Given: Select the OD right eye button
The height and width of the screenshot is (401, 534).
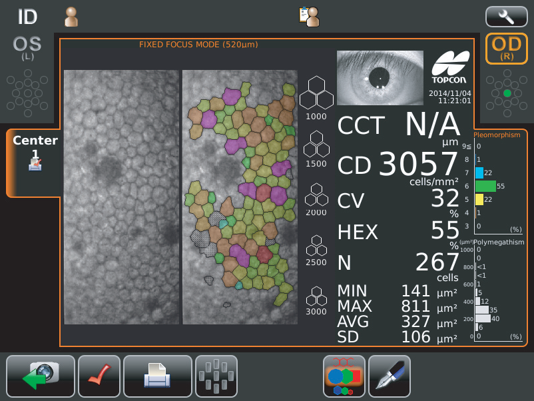Looking at the screenshot, I should pyautogui.click(x=507, y=48).
